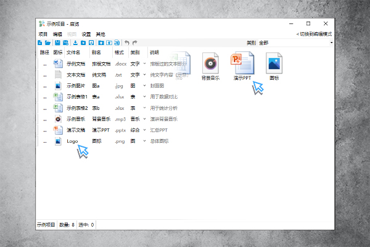Screen dimensions: 370x247
Task: Click the download arrow import icon
Action: pos(75,43)
